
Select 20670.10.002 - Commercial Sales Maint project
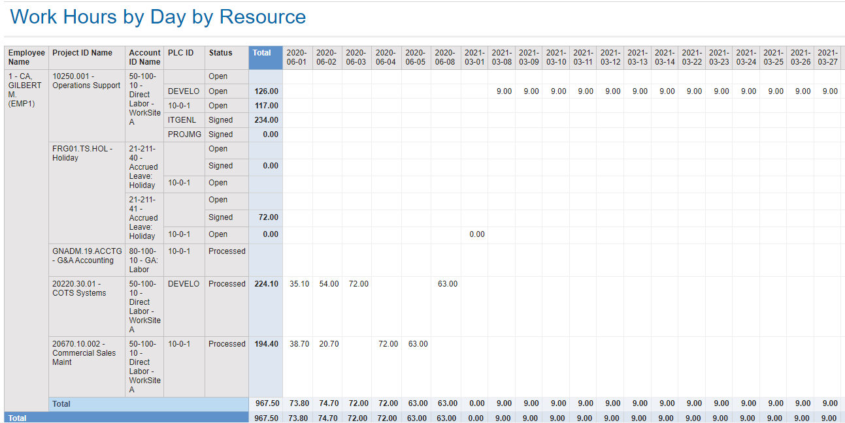[84, 353]
